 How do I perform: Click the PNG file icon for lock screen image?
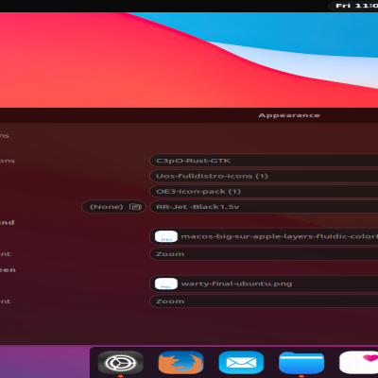click(166, 283)
